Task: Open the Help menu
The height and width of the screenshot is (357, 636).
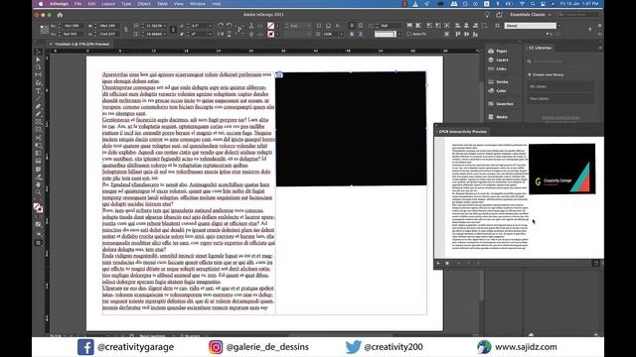Action: pyautogui.click(x=217, y=4)
